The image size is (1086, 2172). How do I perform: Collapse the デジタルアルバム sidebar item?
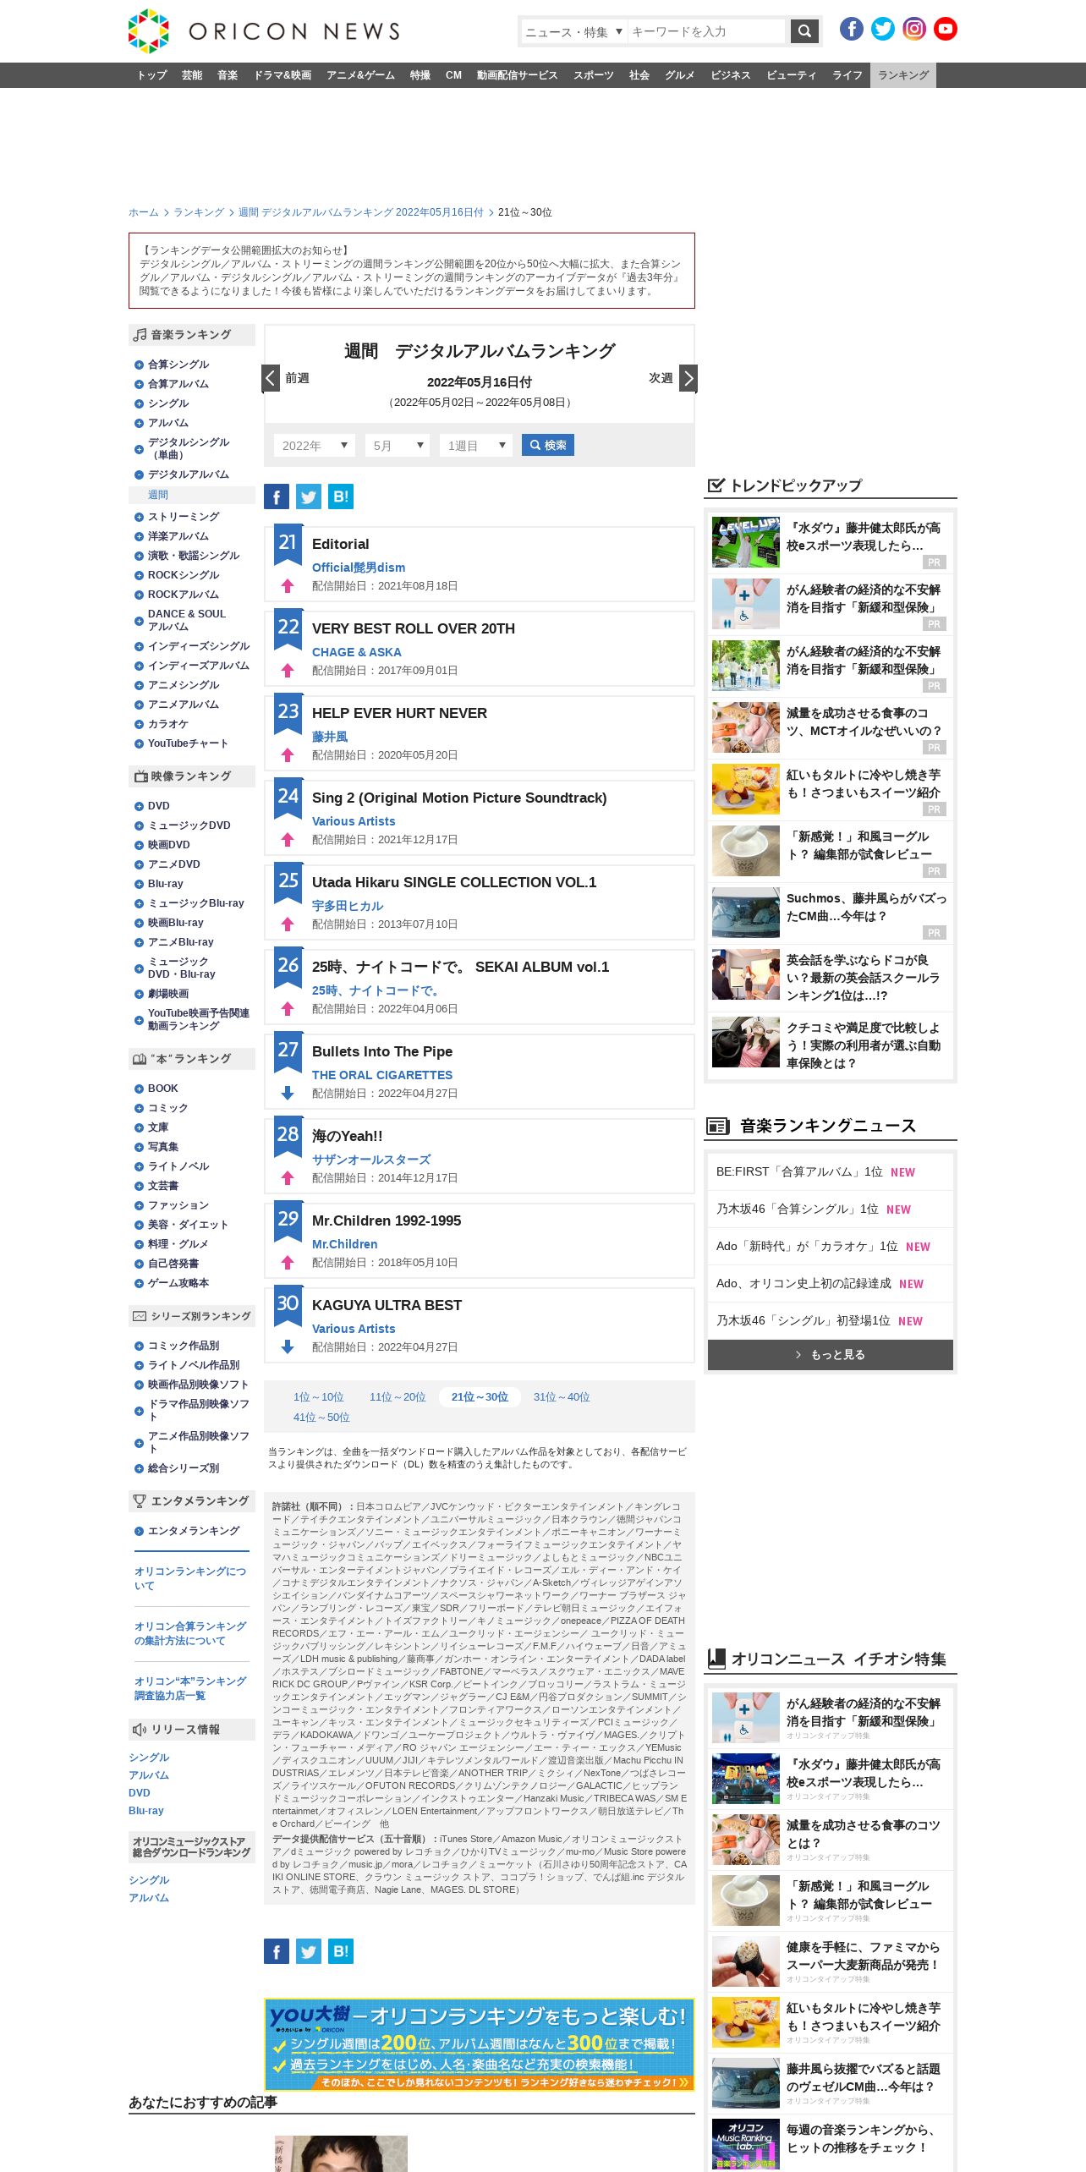coord(139,474)
